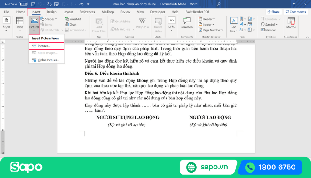Screen dimensions: 311x178
Task: Click the infinity symbol icon in Quick Access toolbar
Action: click(x=81, y=4)
